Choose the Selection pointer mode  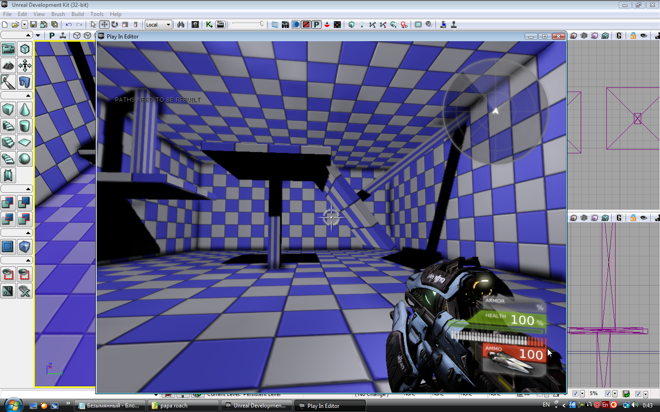point(93,25)
